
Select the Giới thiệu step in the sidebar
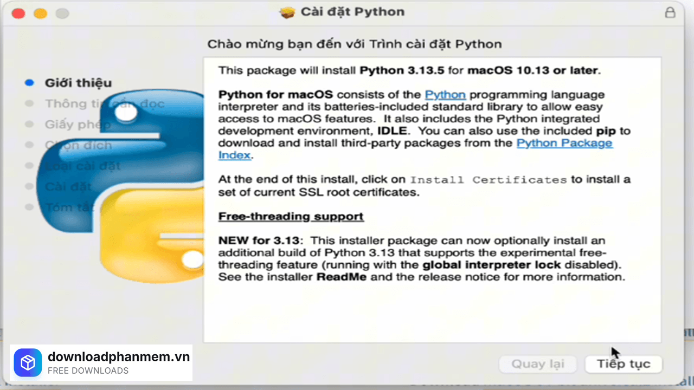[78, 83]
